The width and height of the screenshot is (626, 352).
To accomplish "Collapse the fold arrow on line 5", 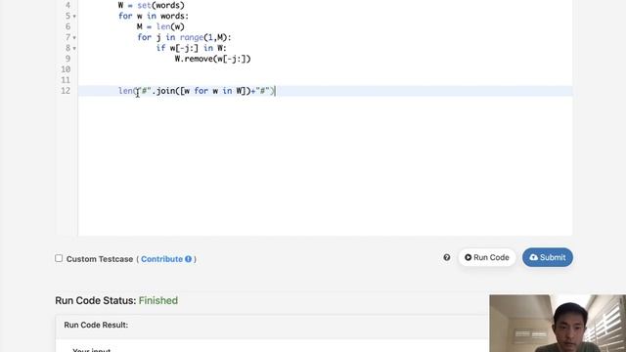I will tap(74, 17).
